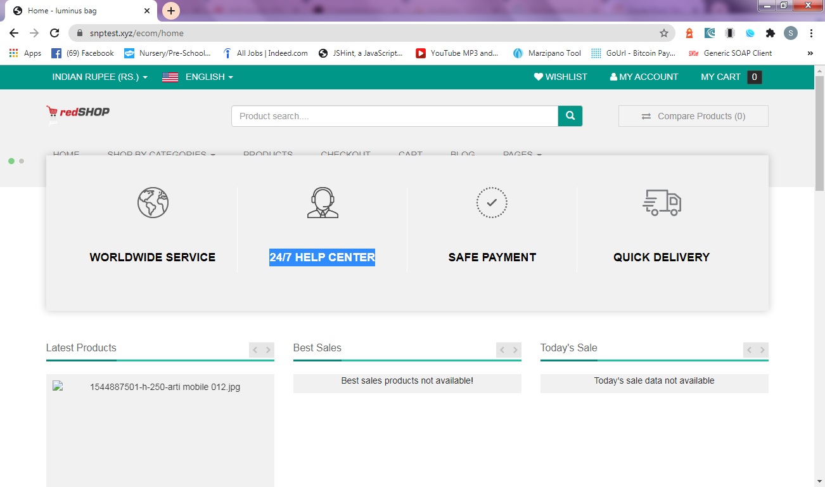Click the Compare Products (0) button
The height and width of the screenshot is (487, 825).
click(x=693, y=116)
